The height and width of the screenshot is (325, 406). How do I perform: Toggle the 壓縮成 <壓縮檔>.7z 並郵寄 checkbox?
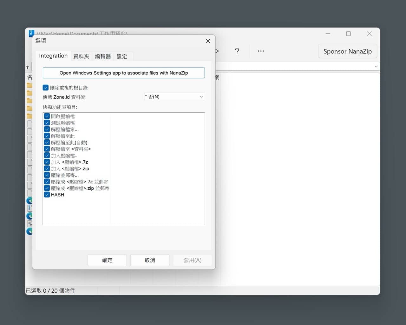pos(47,182)
